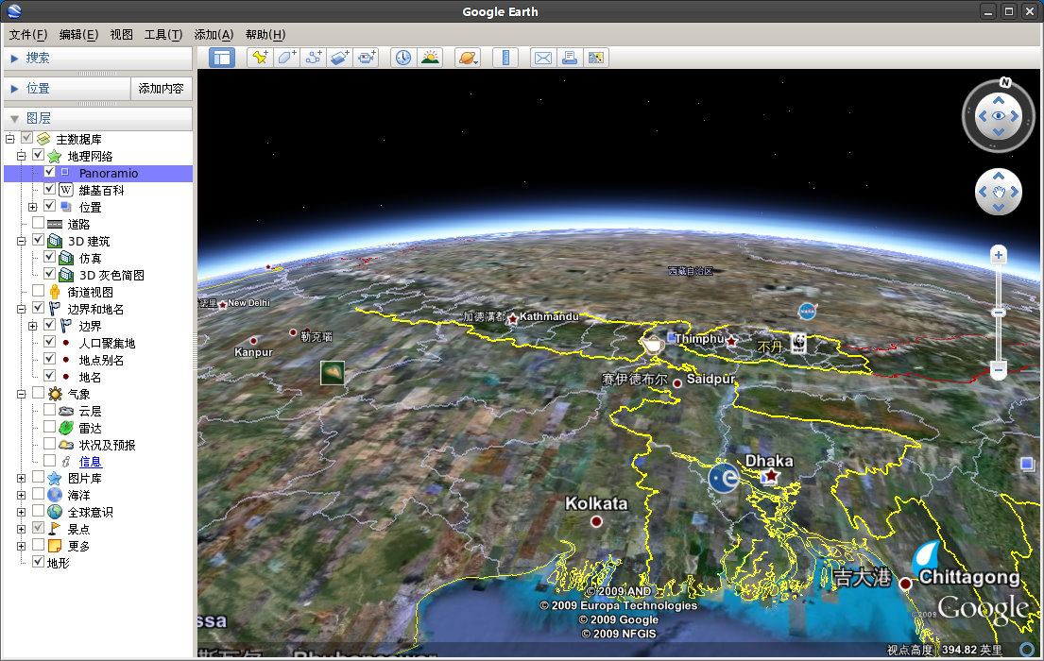Email the current view icon
This screenshot has width=1044, height=661.
542,58
